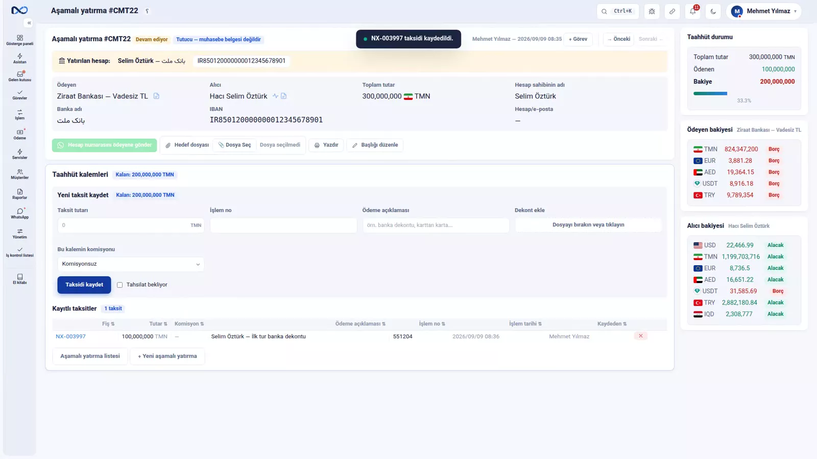Click the Taksit tutarı amount field
Screen dimensions: 817x459
(131, 225)
